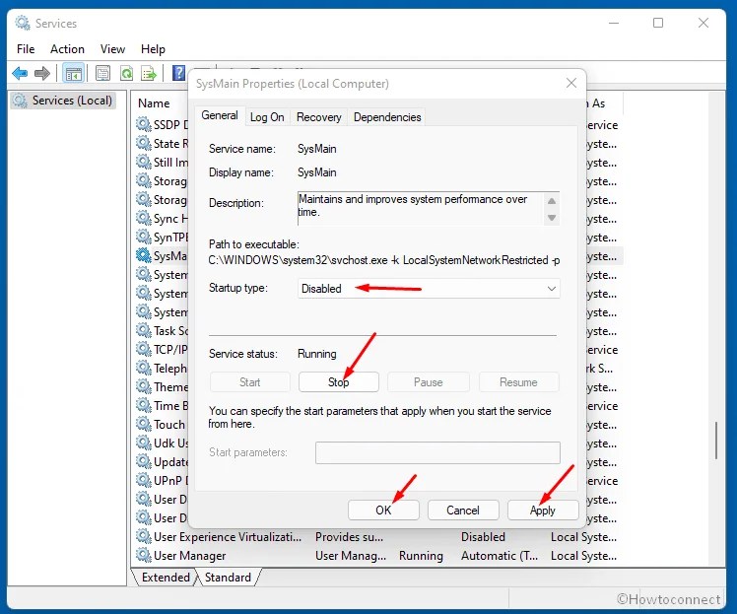Select the Task Sc service gear icon
Viewport: 737px width, 614px height.
[143, 330]
